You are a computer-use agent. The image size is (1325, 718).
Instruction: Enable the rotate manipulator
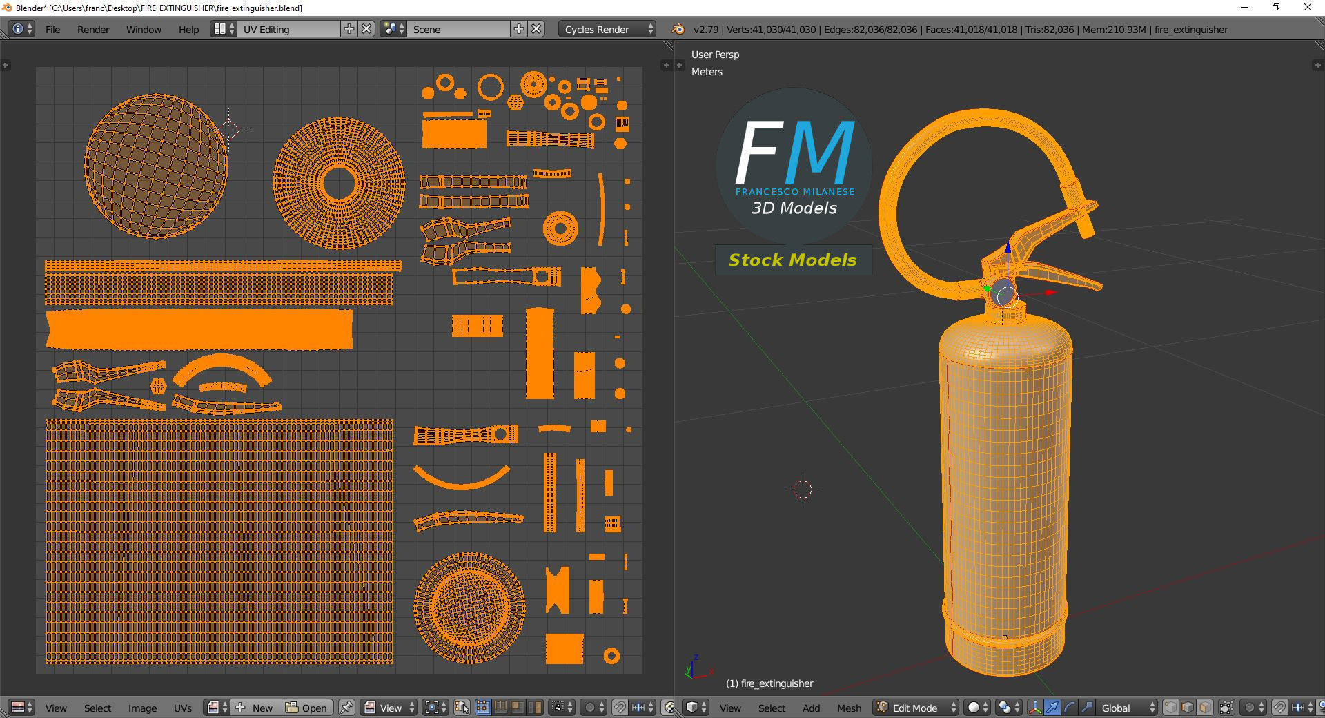tap(1070, 708)
